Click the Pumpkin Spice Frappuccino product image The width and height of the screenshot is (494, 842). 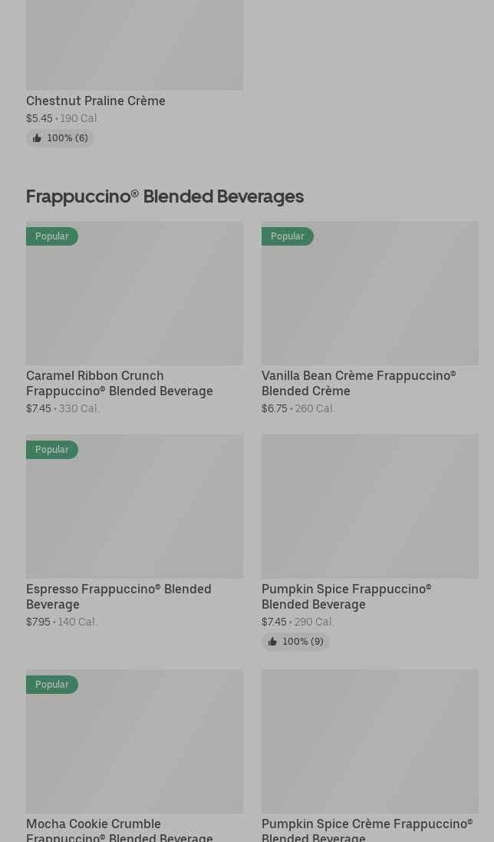pos(370,507)
